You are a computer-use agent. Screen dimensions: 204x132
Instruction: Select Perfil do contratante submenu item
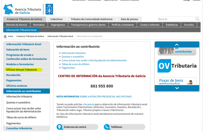tap(123, 25)
